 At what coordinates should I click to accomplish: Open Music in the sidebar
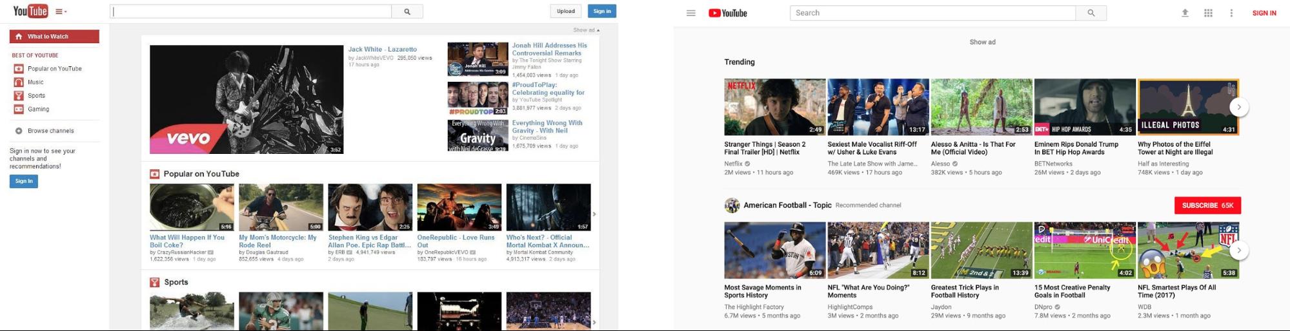tap(35, 82)
